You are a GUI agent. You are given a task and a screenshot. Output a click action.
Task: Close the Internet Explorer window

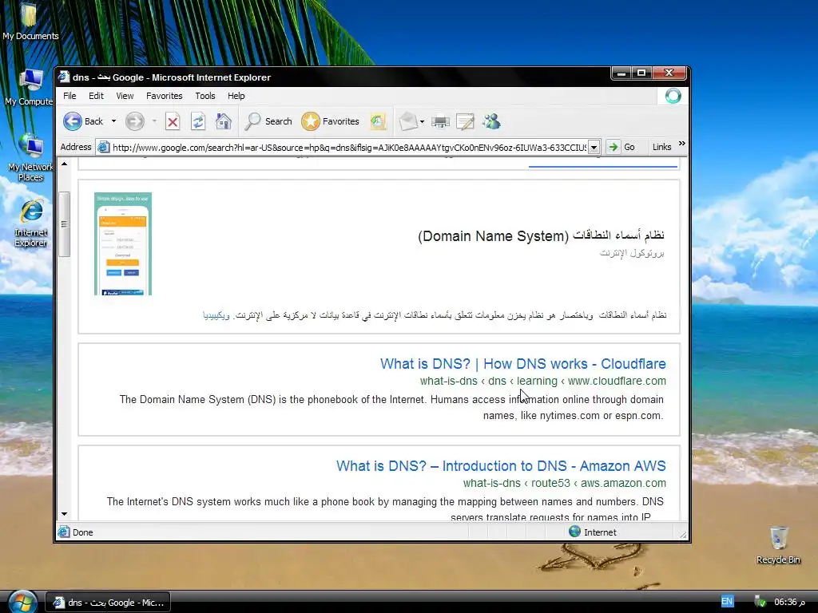(669, 73)
